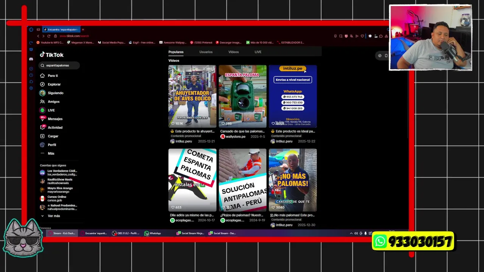Image resolution: width=484 pixels, height=272 pixels.
Task: Play Cometa Espanta Palomas video
Action: click(x=192, y=180)
